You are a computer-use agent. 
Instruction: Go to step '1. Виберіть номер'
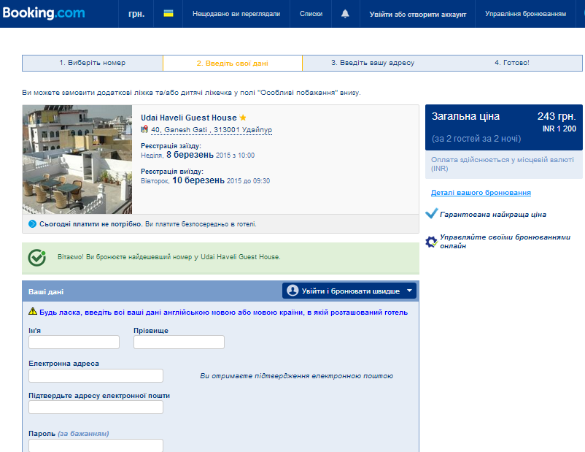[93, 63]
